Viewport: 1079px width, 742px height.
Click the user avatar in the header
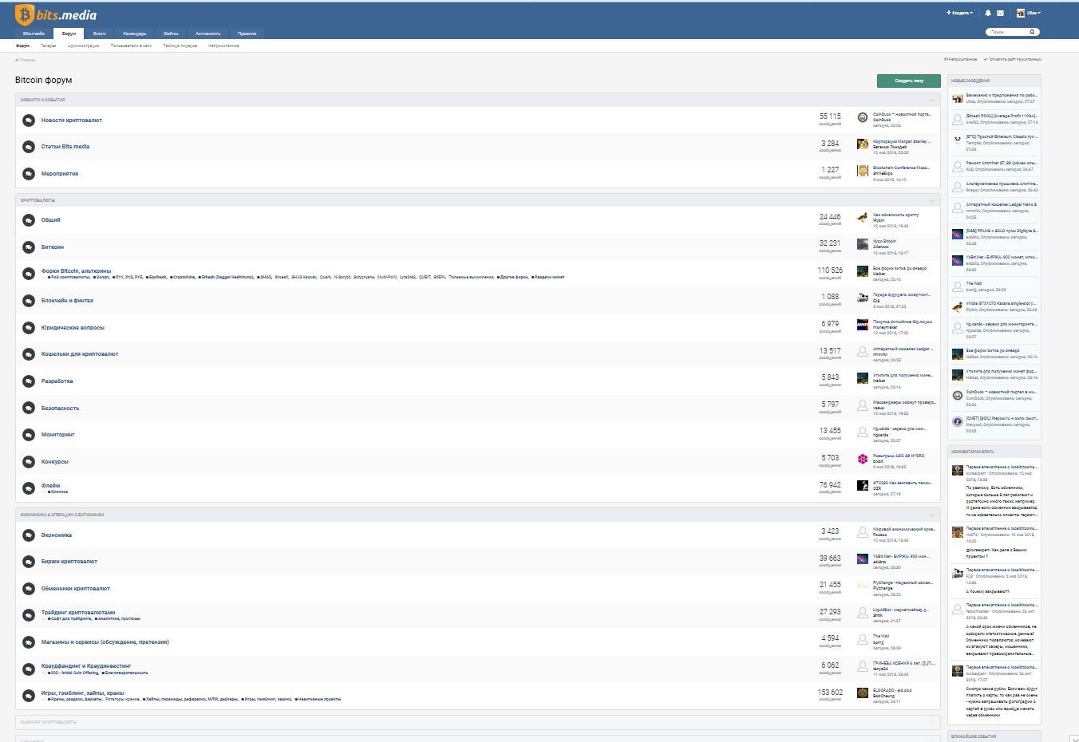1021,13
